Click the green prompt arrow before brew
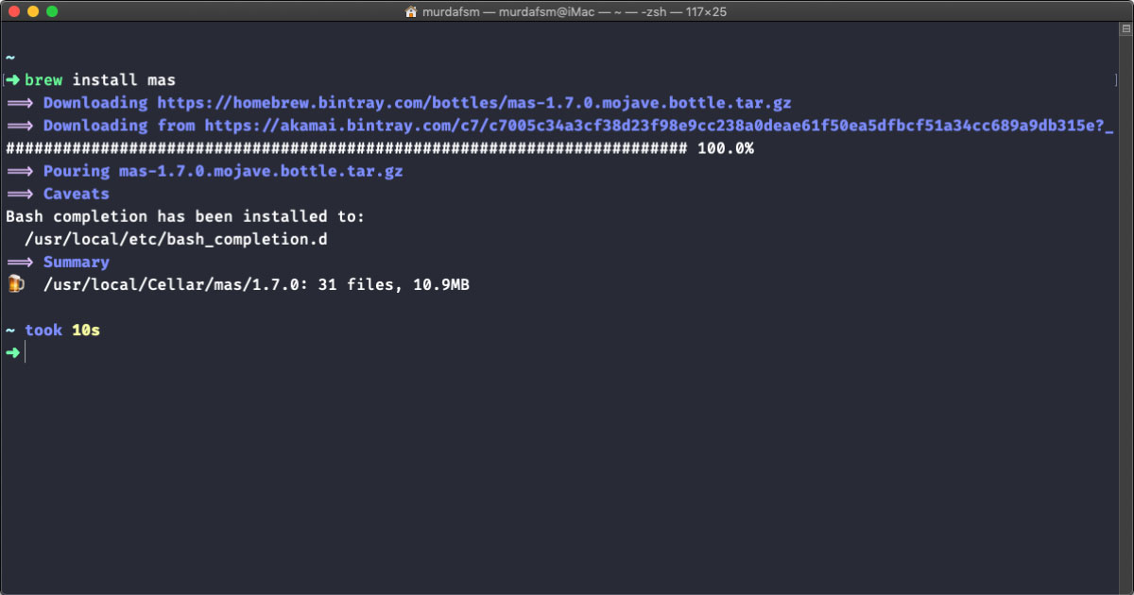Viewport: 1134px width, 595px height. (x=12, y=80)
